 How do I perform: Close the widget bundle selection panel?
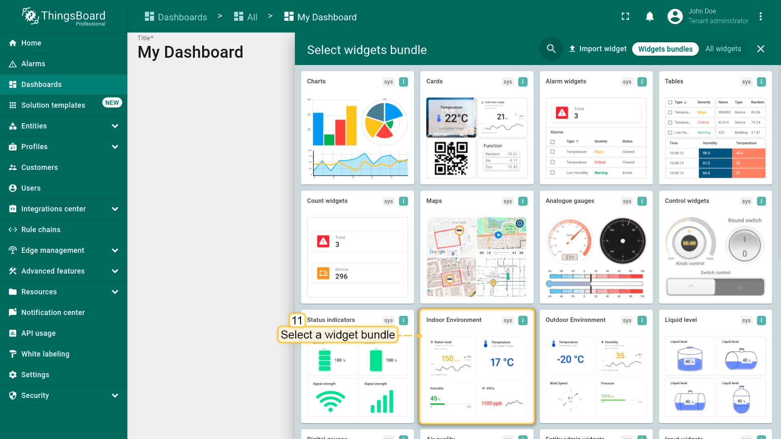tap(760, 49)
